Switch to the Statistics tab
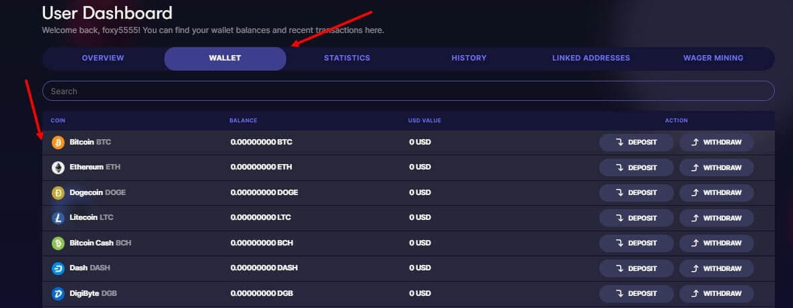The image size is (793, 308). 347,59
